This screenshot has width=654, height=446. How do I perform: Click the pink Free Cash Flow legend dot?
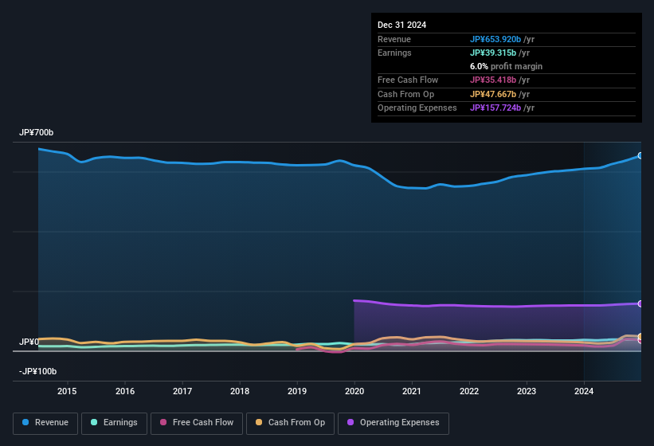pyautogui.click(x=163, y=423)
